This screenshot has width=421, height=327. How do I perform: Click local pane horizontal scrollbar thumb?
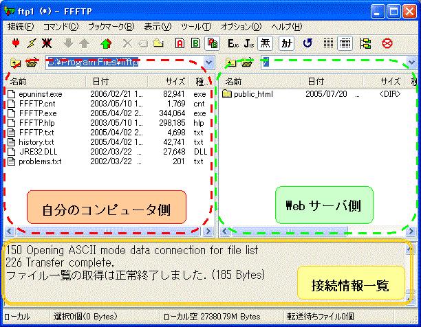tap(107, 231)
